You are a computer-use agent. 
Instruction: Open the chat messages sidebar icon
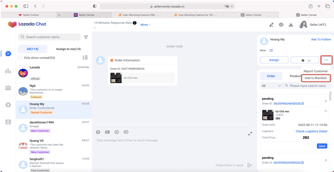8,54
